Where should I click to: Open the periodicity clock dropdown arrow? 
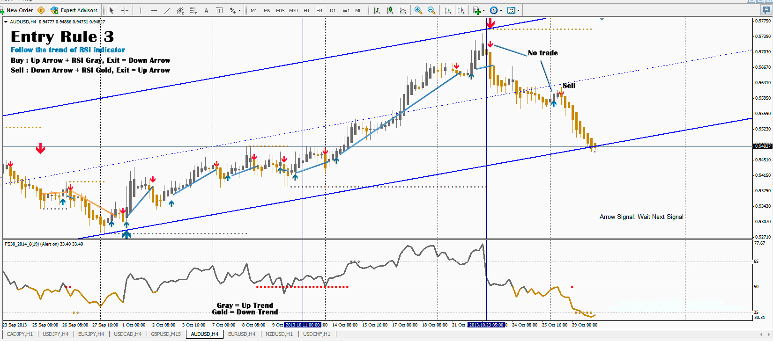coord(501,10)
